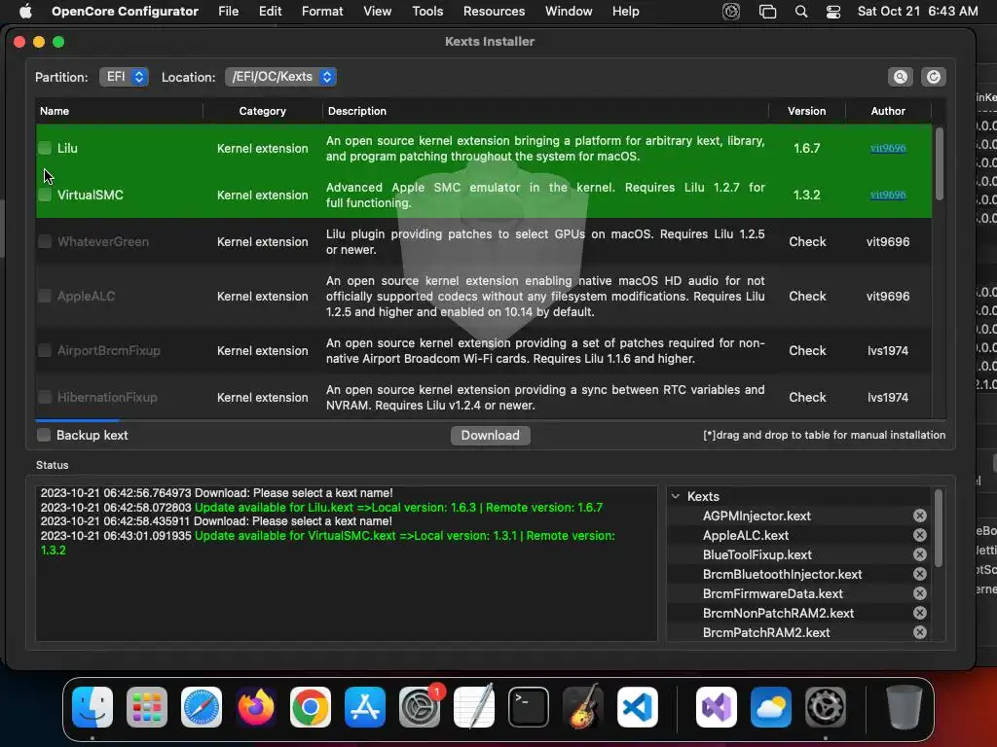Open vit9696 author link for Lilu
This screenshot has width=997, height=747.
tap(888, 148)
